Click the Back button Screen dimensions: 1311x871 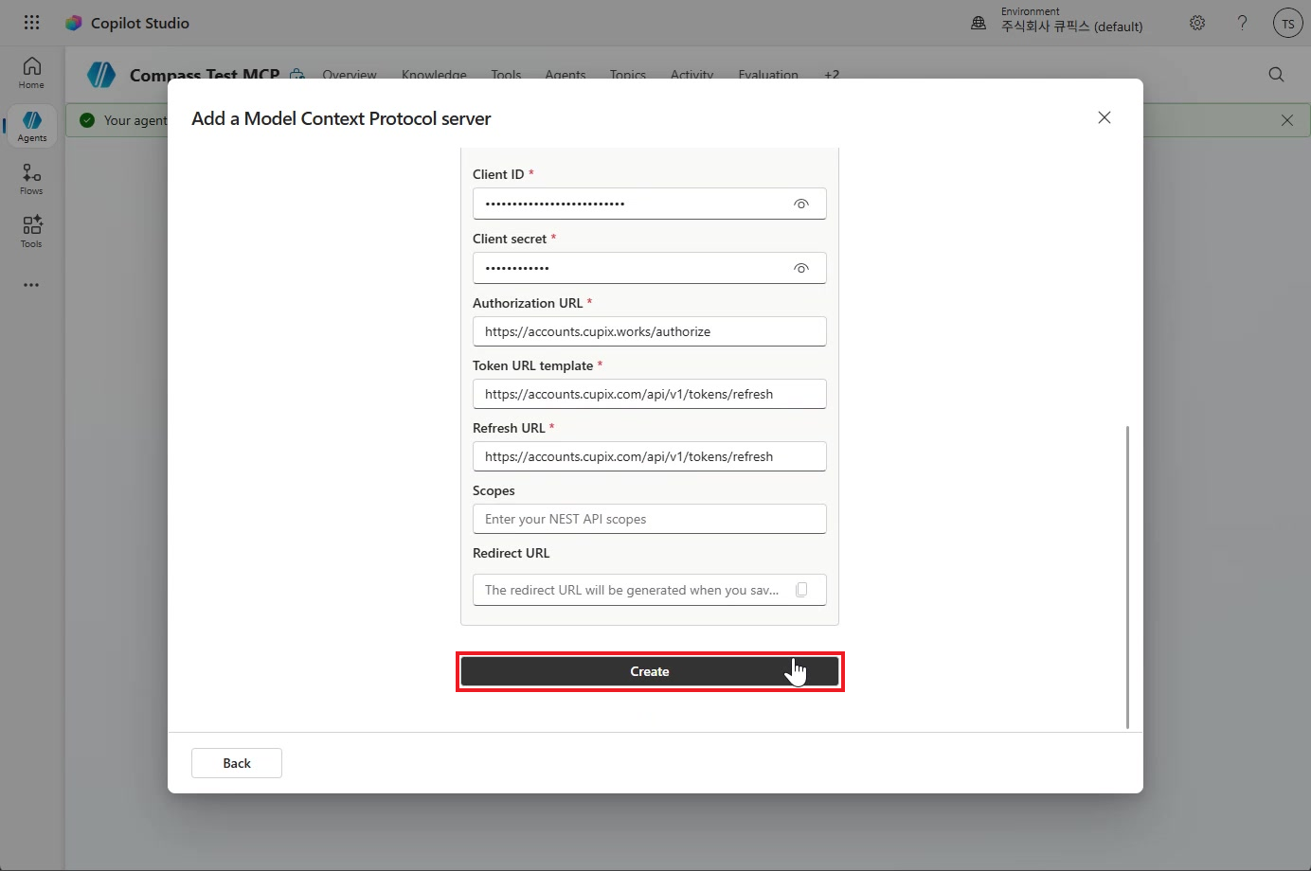tap(237, 763)
